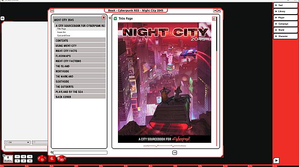Click the book search magnifier icon
This screenshot has width=299, height=167.
pyautogui.click(x=52, y=152)
